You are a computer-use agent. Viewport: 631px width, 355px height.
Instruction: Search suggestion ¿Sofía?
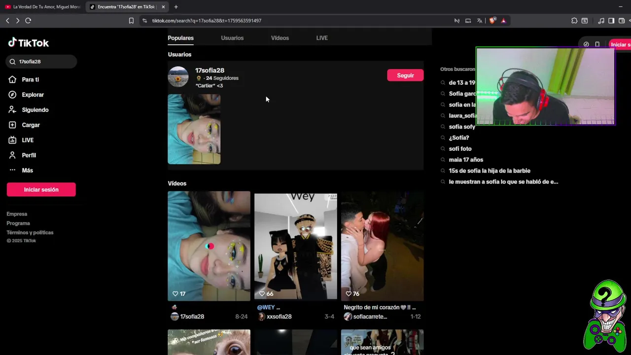click(x=459, y=138)
